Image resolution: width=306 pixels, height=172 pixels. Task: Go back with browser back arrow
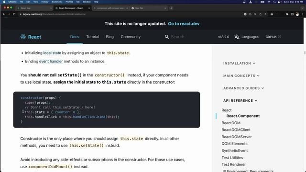click(x=4, y=14)
